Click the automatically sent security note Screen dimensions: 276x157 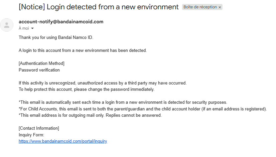point(123,102)
